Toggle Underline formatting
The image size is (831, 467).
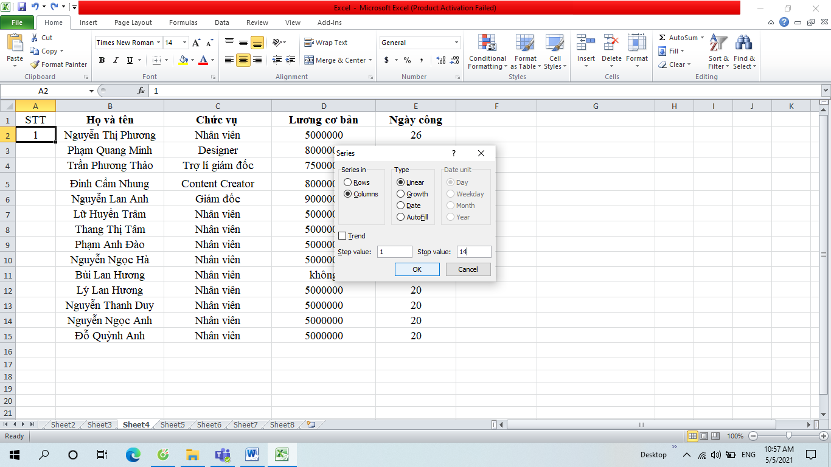click(130, 60)
